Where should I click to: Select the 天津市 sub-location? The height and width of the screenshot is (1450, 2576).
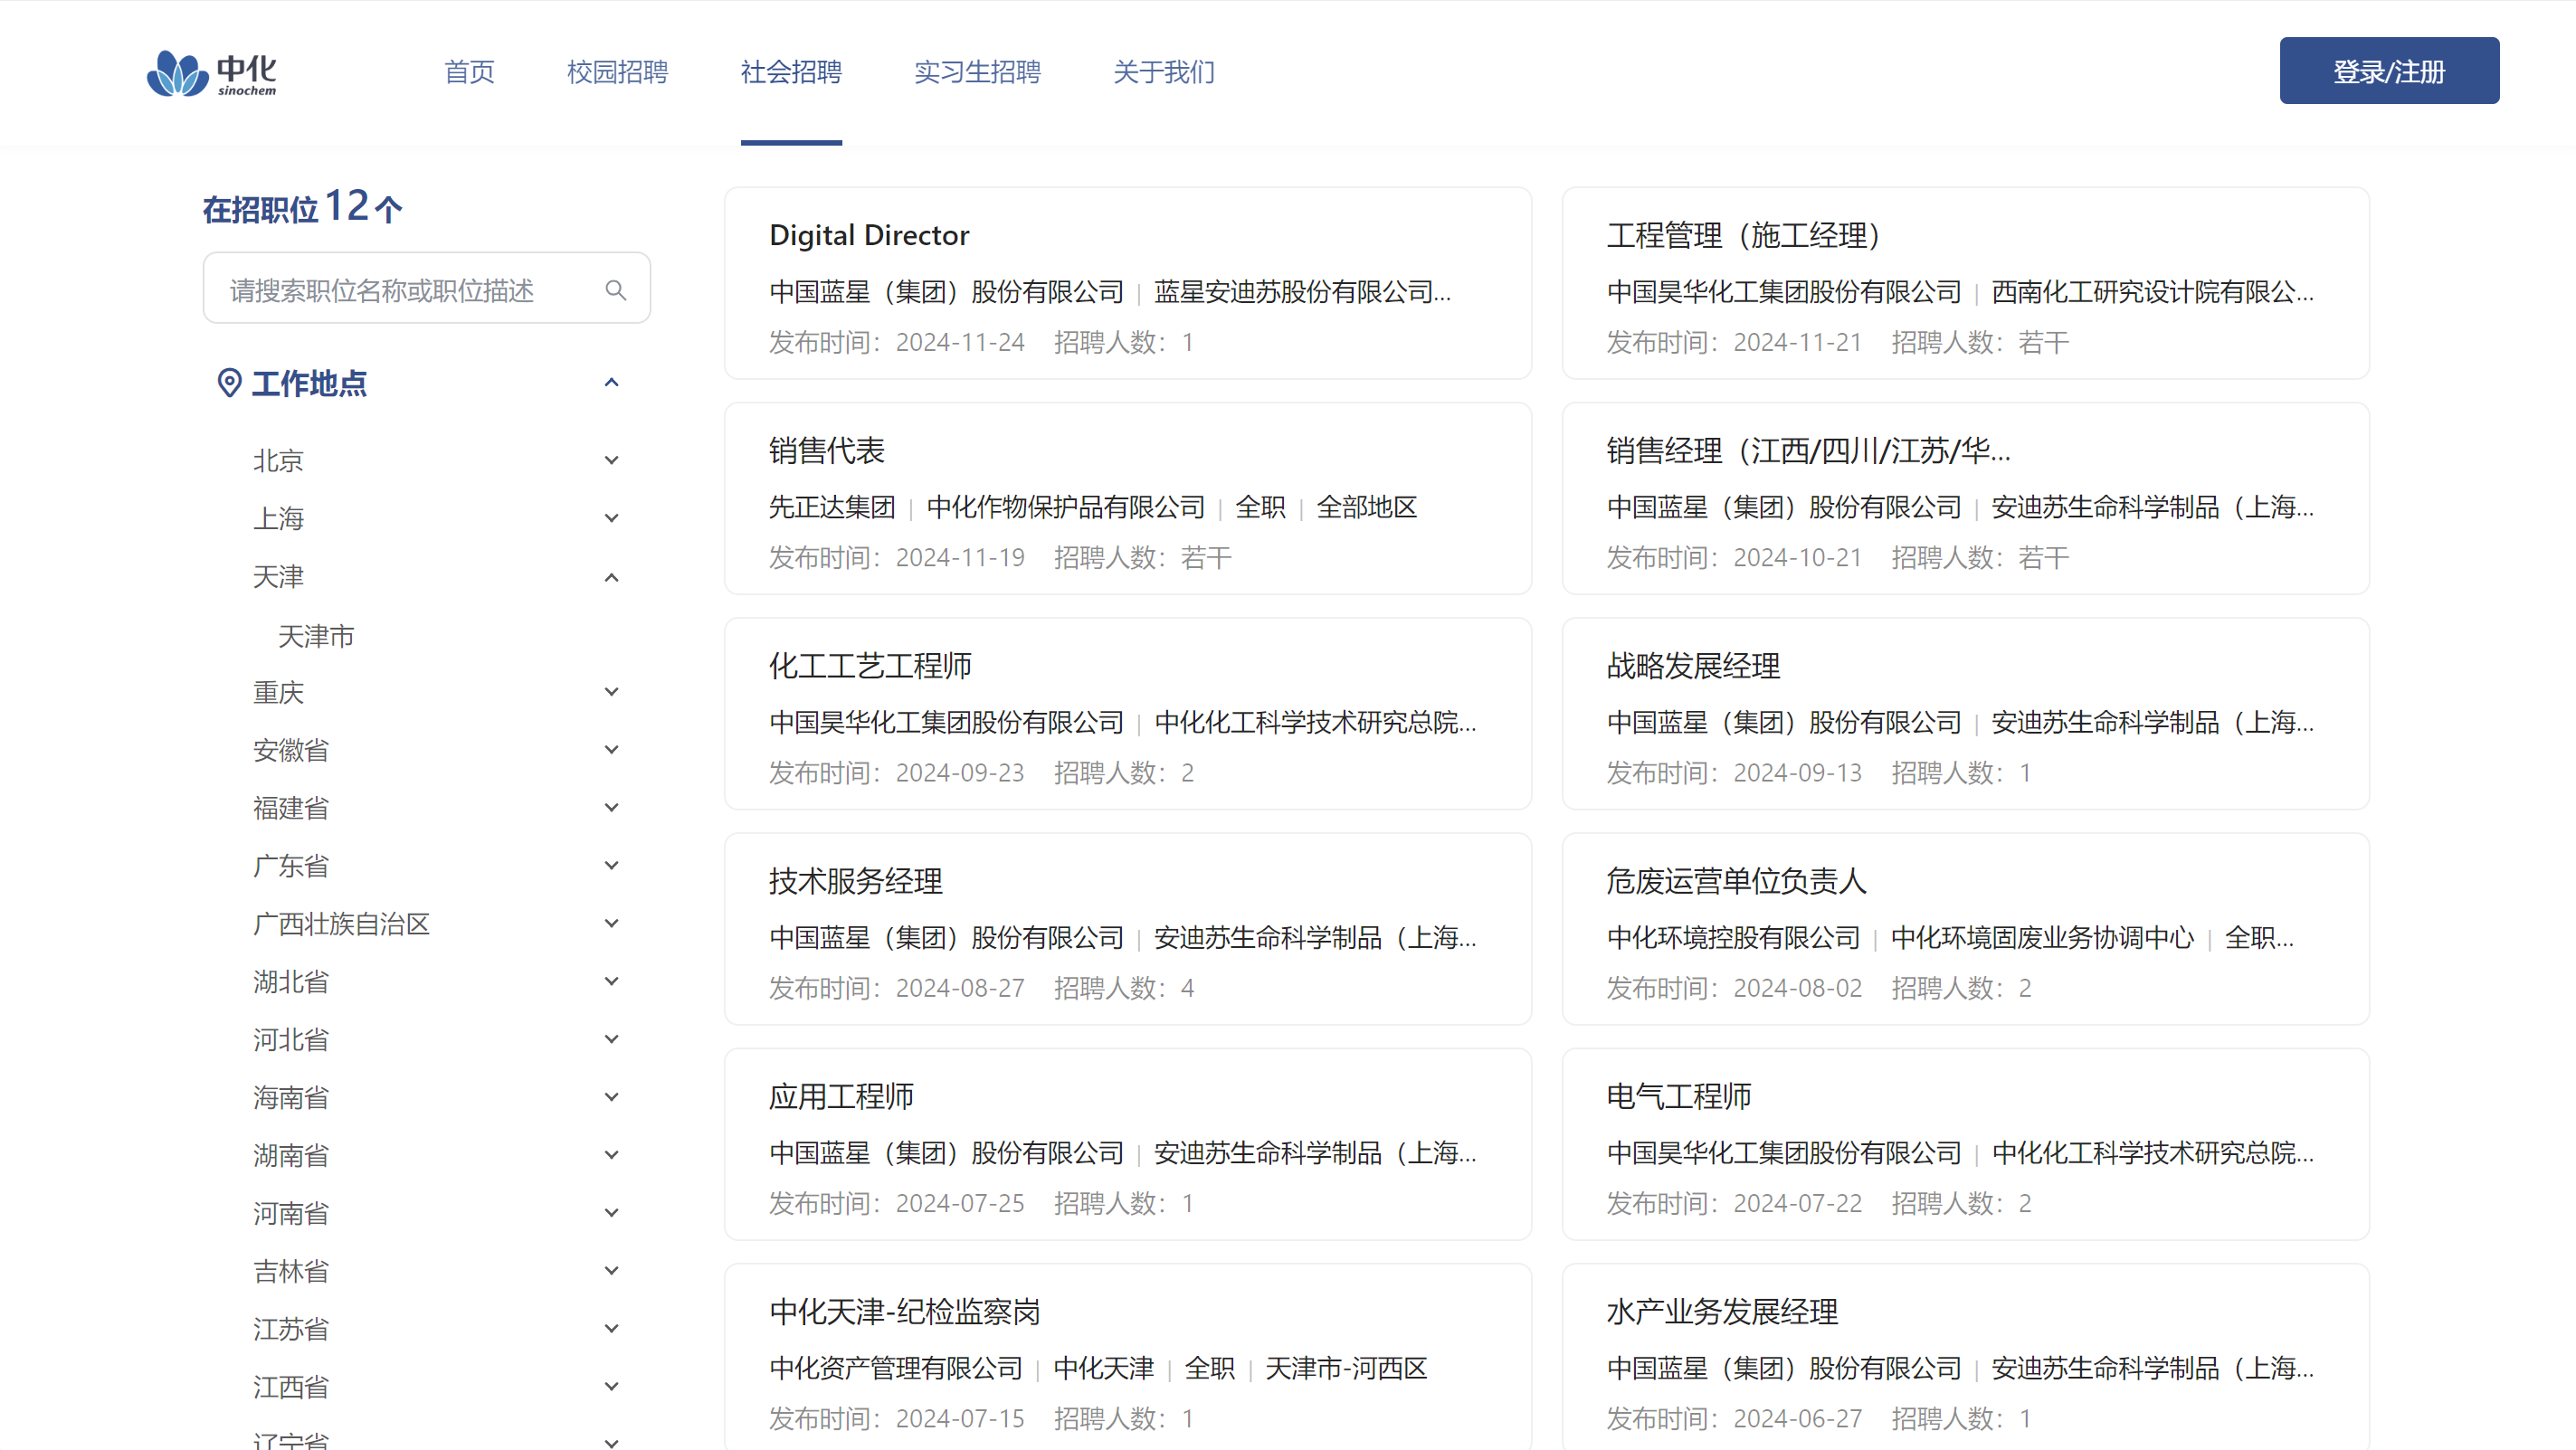[x=316, y=636]
